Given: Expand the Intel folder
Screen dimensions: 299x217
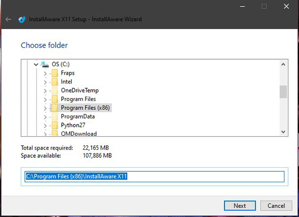Looking at the screenshot, I should coord(45,82).
